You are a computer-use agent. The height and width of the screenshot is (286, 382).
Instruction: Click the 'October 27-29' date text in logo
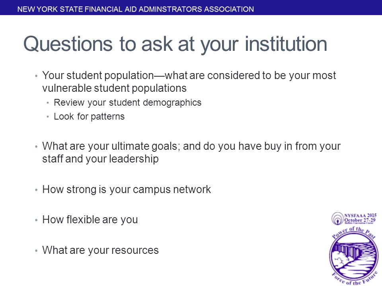pyautogui.click(x=360, y=220)
